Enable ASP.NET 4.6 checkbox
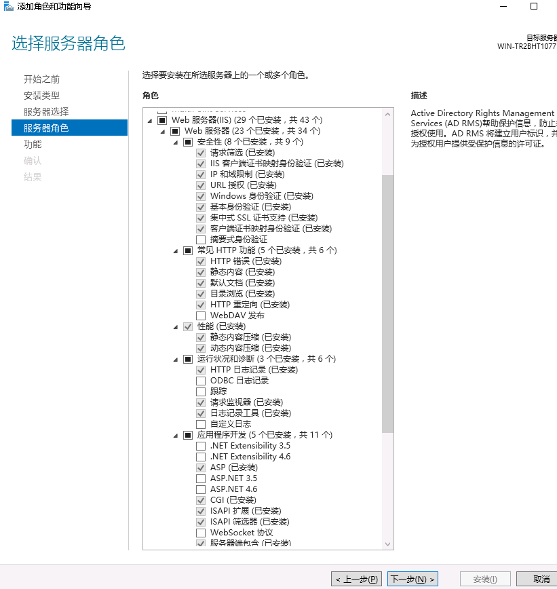The image size is (557, 589). (x=201, y=489)
